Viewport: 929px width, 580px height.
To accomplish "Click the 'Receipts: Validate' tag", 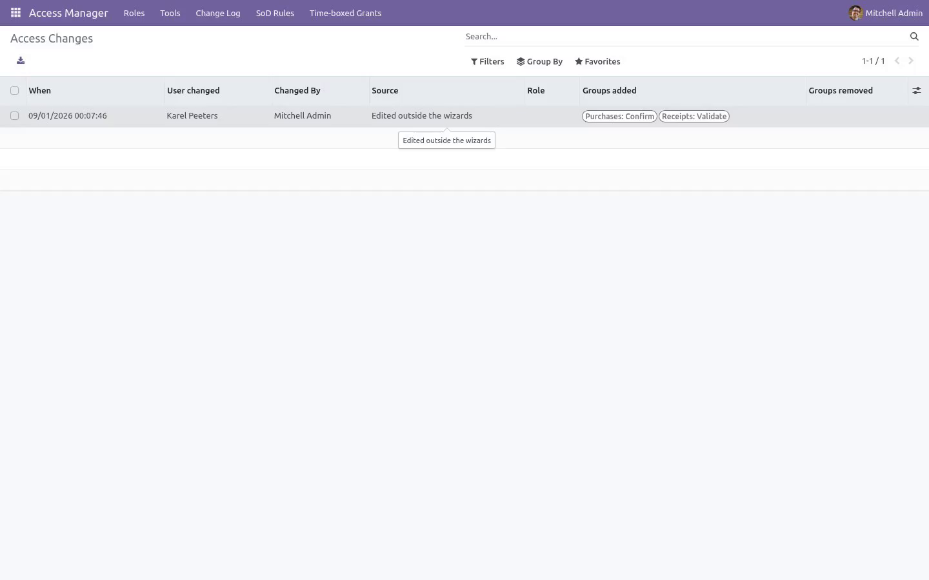I will point(694,117).
